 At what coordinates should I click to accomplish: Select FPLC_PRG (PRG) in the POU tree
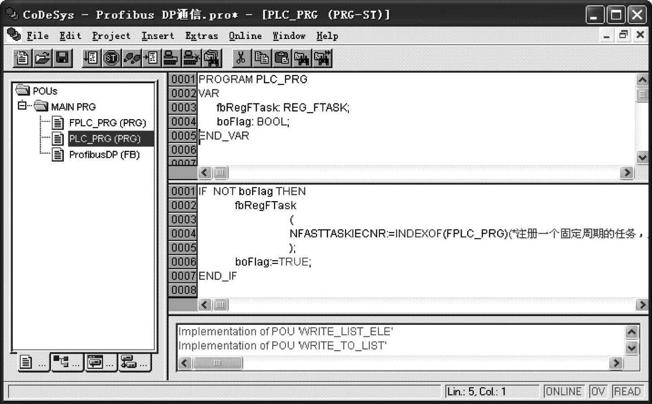(108, 123)
